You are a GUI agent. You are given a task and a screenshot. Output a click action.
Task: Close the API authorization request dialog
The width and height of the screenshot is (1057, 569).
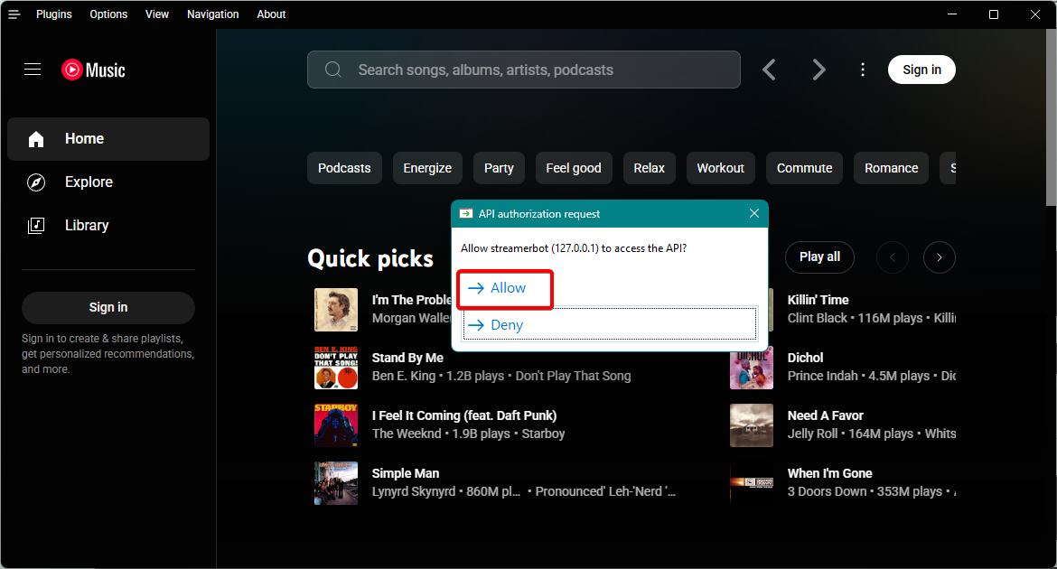pos(753,213)
